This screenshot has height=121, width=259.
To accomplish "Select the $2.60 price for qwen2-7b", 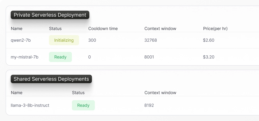I will coord(209,40).
